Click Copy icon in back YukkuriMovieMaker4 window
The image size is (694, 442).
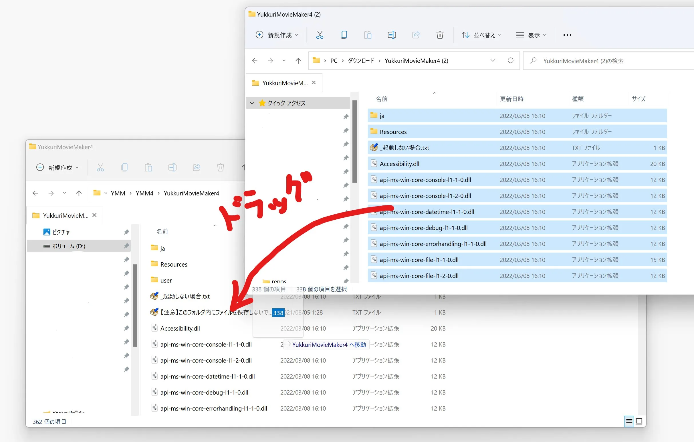point(124,167)
